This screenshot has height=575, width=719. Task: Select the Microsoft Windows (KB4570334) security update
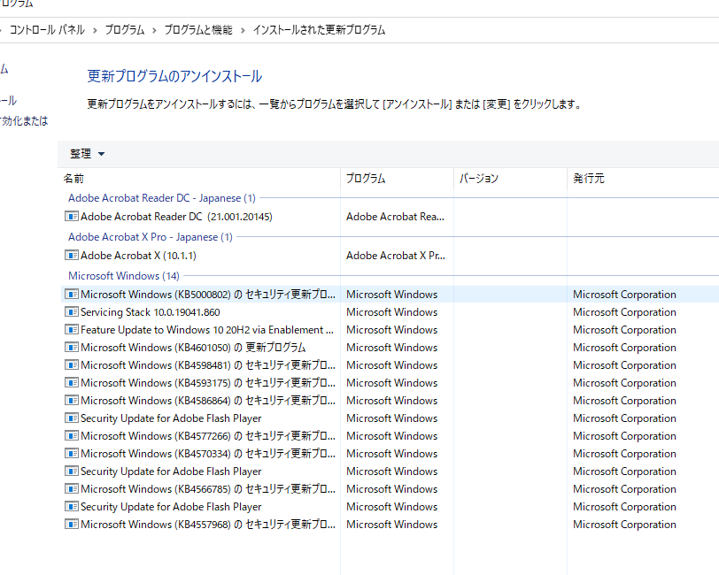(x=208, y=454)
